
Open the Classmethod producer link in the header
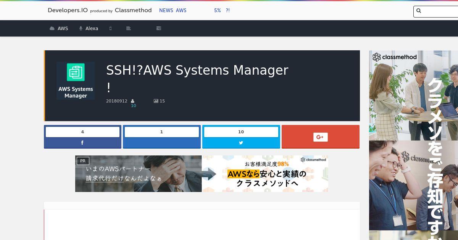pyautogui.click(x=133, y=10)
